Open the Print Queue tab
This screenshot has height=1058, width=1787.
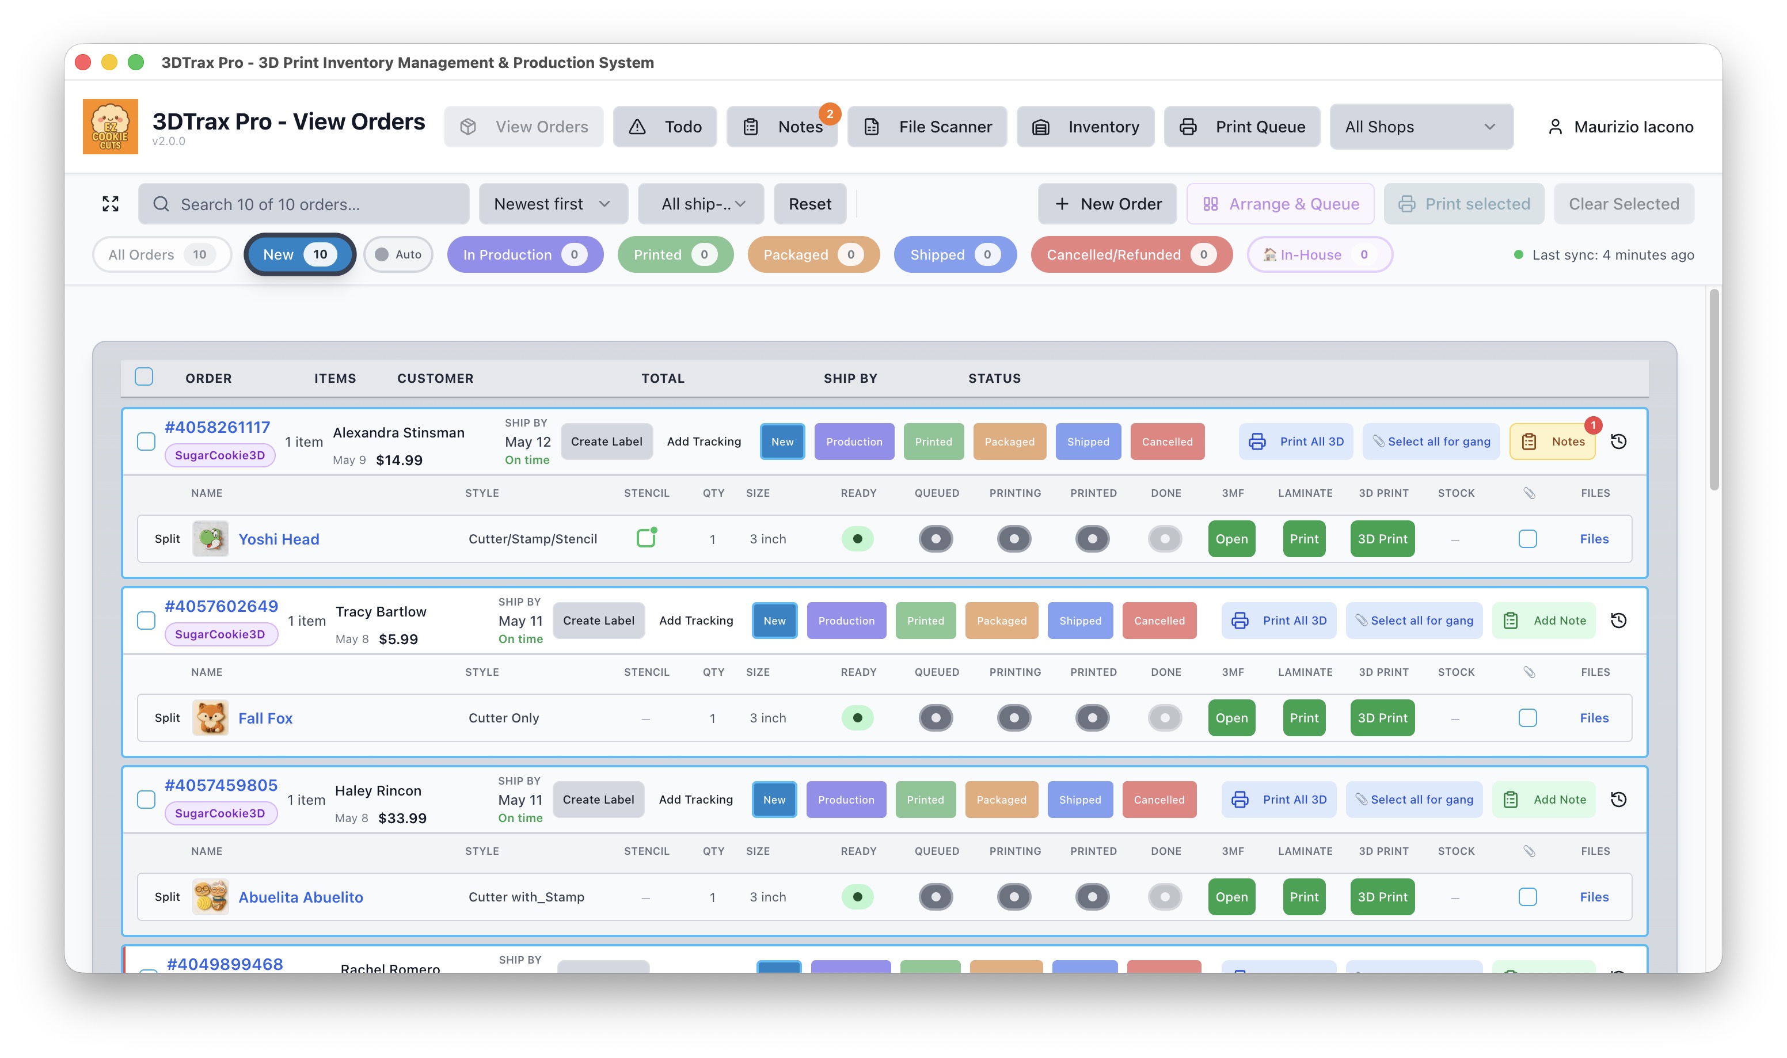tap(1242, 127)
